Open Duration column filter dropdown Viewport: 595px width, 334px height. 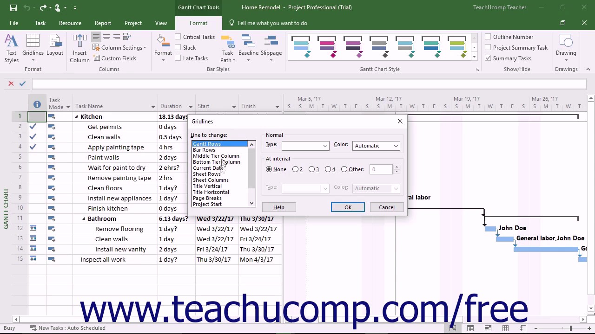click(190, 107)
